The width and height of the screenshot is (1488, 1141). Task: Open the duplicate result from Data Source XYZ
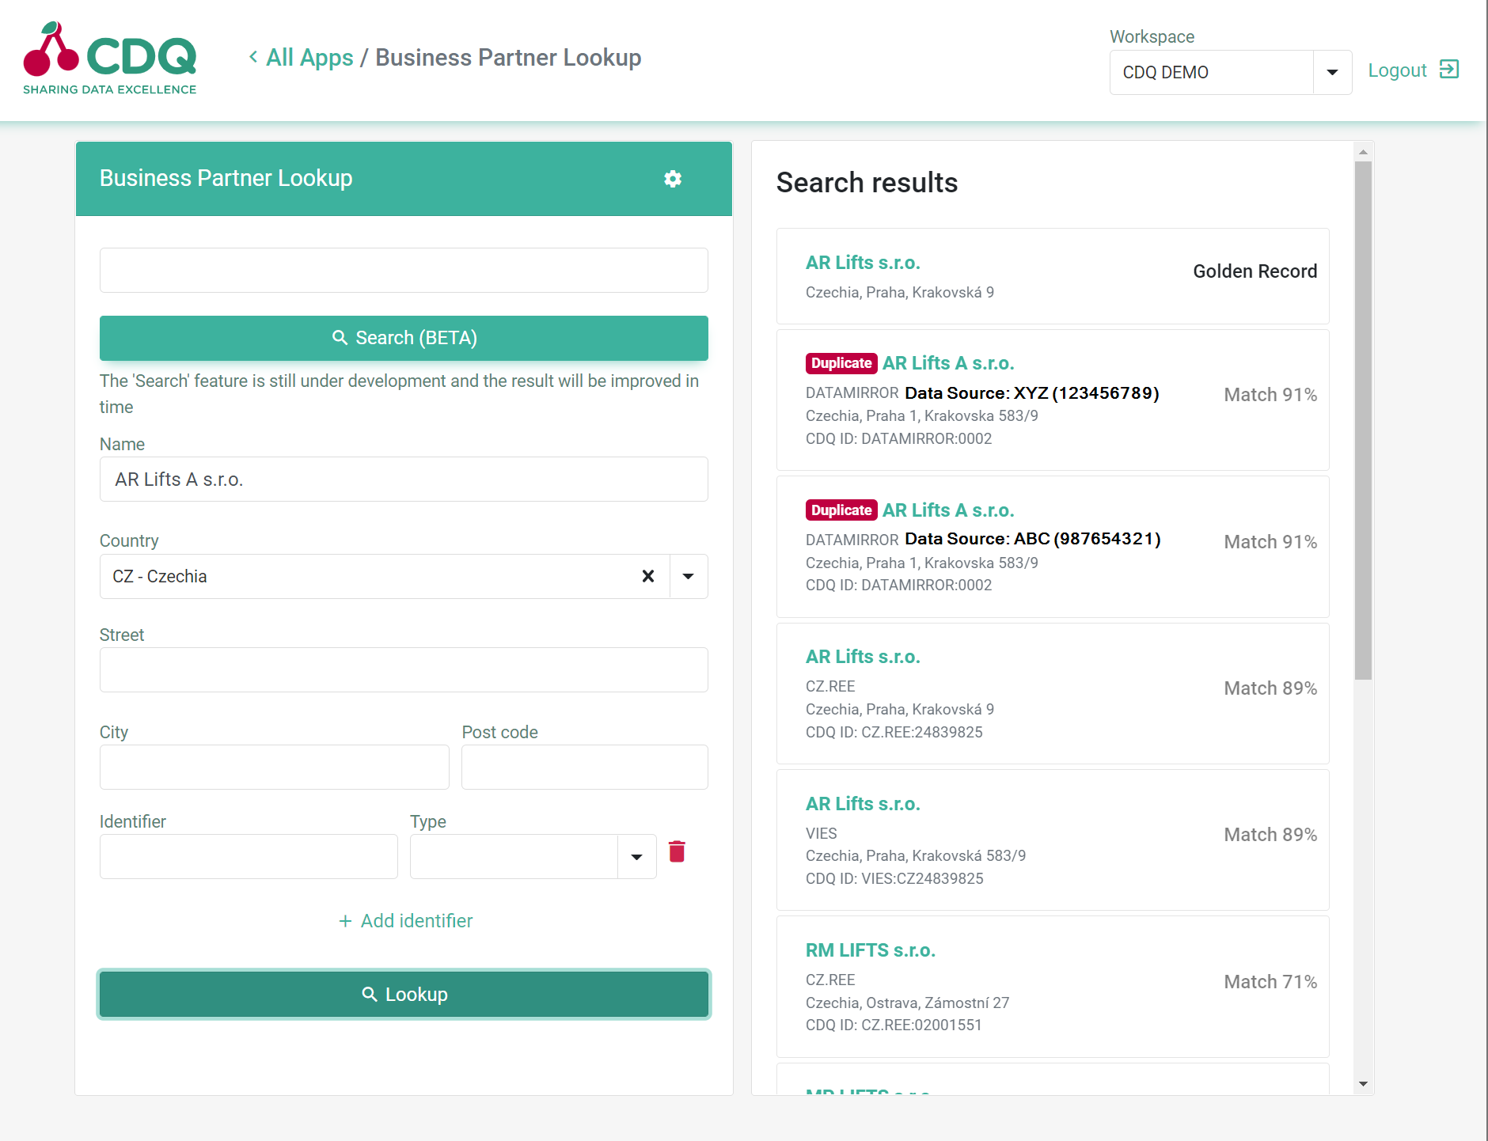(x=947, y=363)
